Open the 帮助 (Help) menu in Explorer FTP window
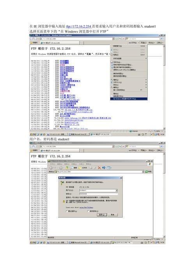The width and height of the screenshot is (195, 277). [89, 164]
